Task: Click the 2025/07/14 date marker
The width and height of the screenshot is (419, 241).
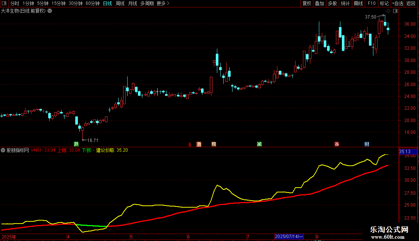Action: click(289, 237)
